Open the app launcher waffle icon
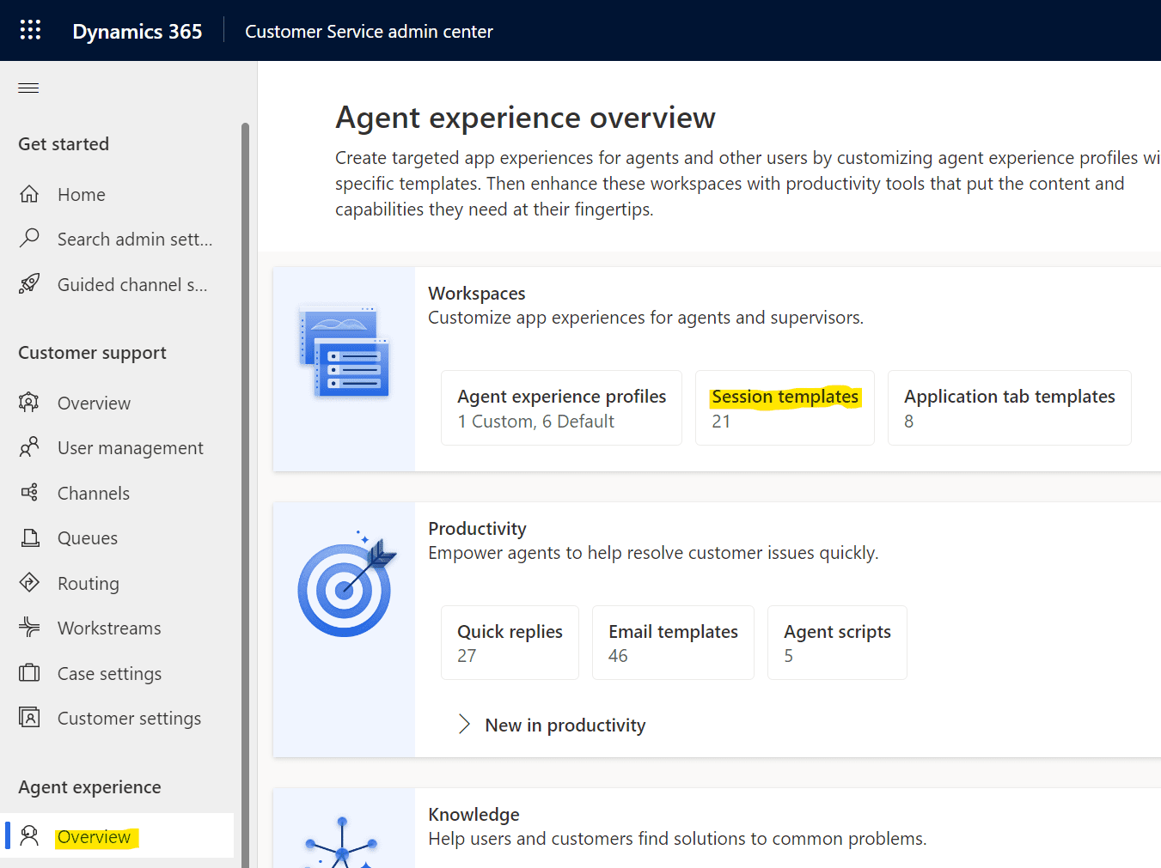 click(30, 30)
